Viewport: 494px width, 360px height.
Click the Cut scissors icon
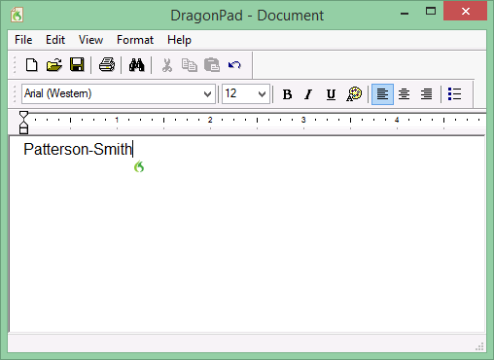point(167,65)
